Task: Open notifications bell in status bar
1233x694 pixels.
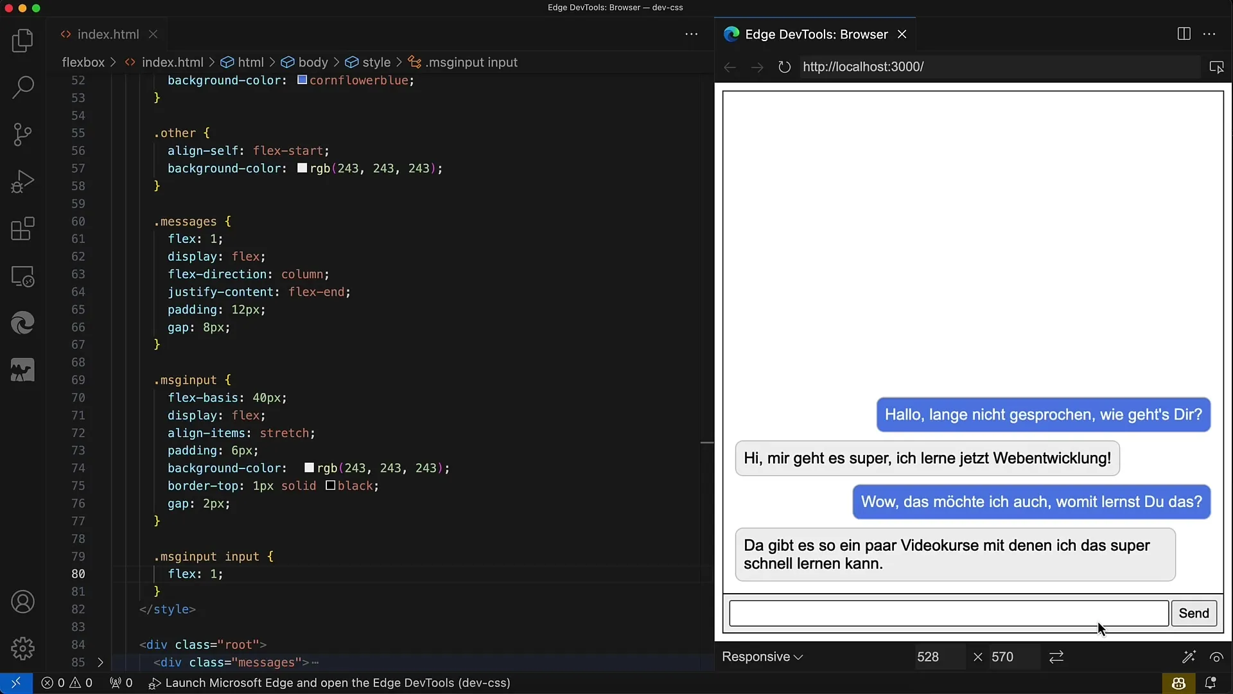Action: click(1211, 683)
